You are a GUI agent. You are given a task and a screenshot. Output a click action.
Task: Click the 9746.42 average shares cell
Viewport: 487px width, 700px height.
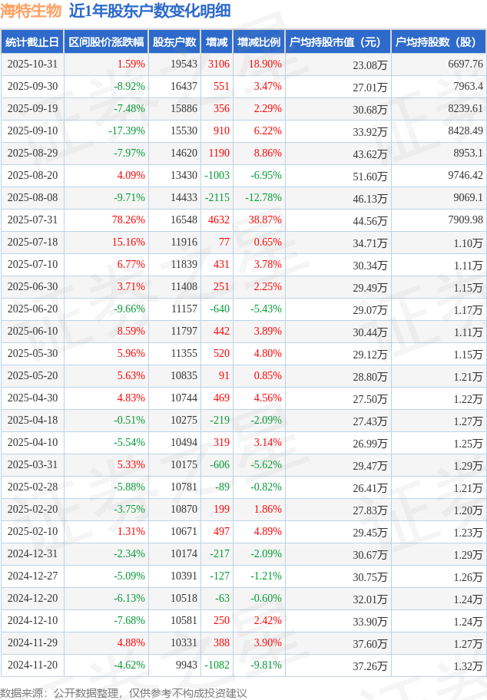[465, 176]
